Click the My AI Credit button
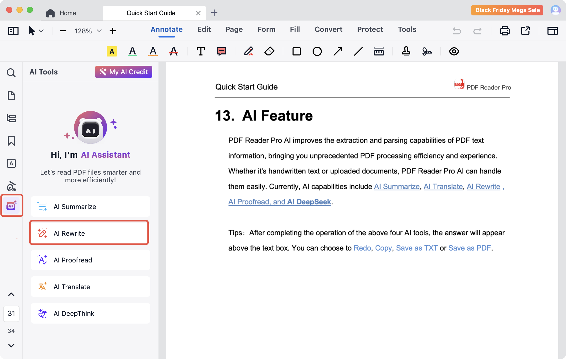The image size is (566, 359). click(x=123, y=72)
